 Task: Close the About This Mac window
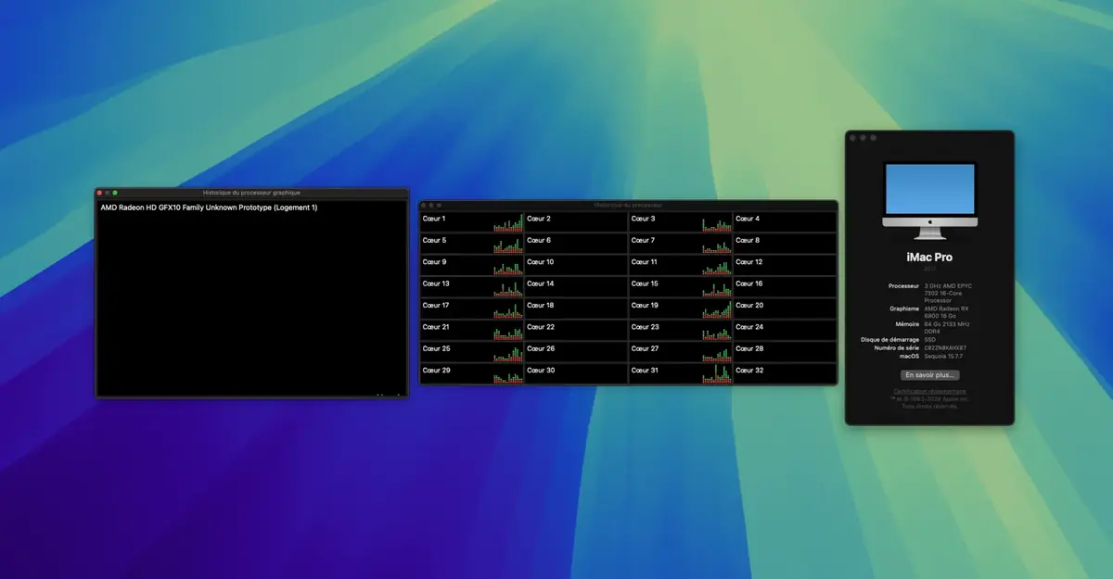coord(853,137)
